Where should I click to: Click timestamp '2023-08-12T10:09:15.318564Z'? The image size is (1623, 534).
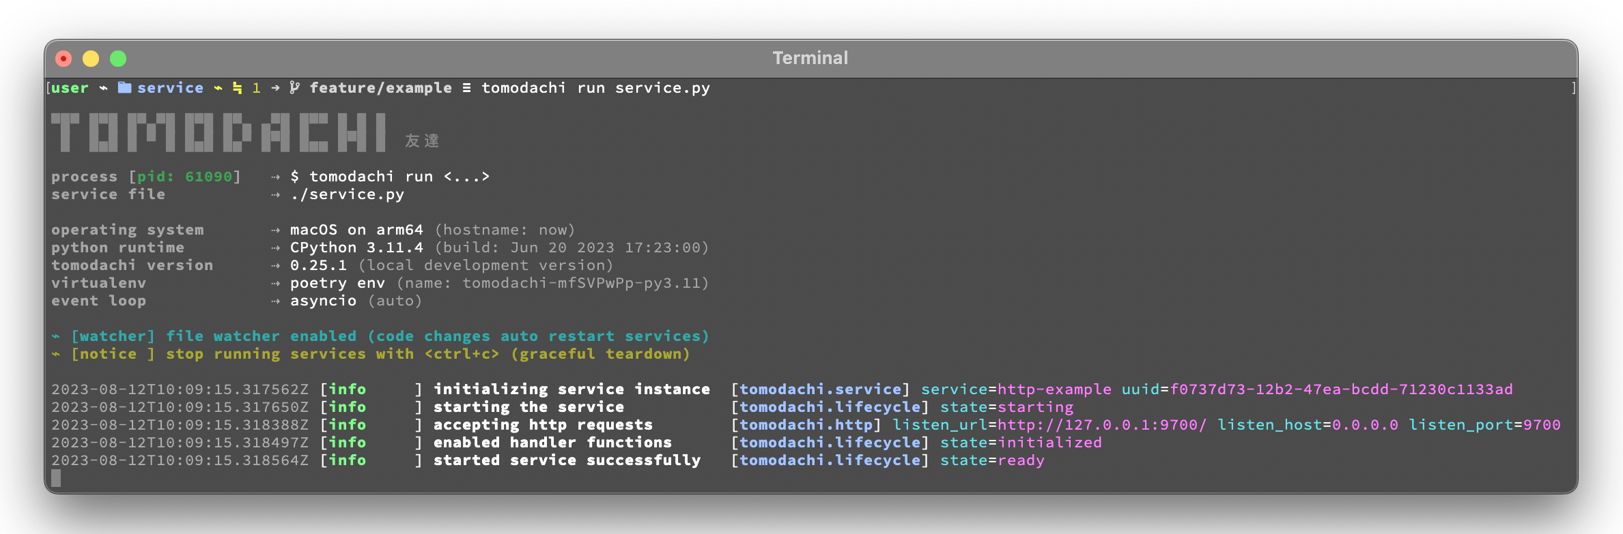[x=180, y=460]
